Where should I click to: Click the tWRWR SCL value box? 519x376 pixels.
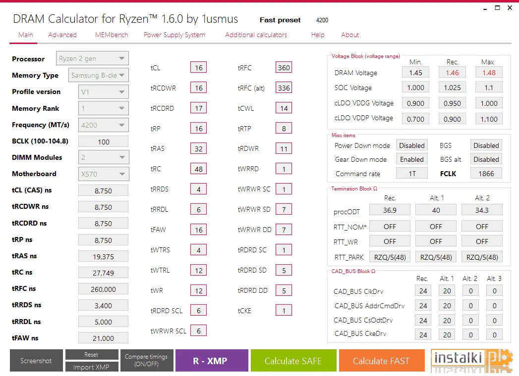click(x=199, y=331)
